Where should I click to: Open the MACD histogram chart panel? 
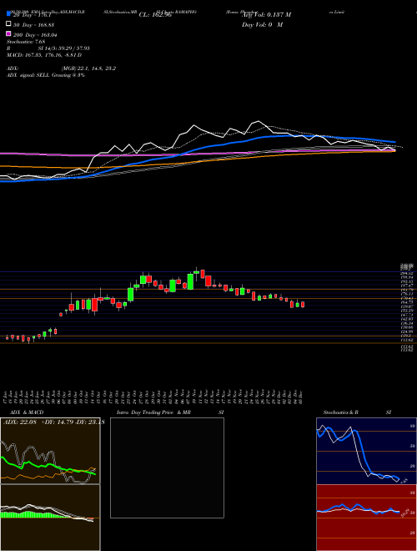pos(50,518)
